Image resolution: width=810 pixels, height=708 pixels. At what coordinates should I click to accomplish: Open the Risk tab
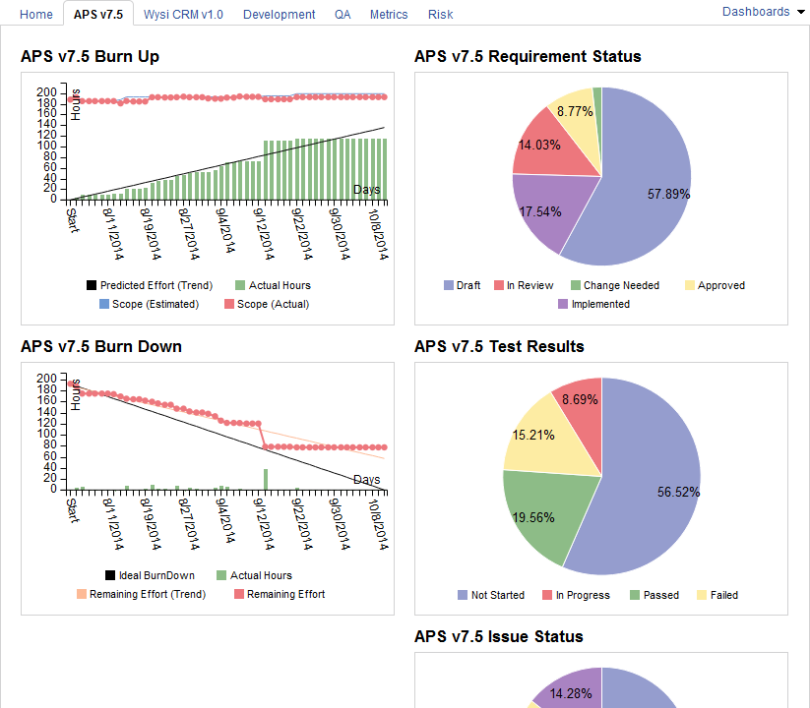tap(441, 14)
